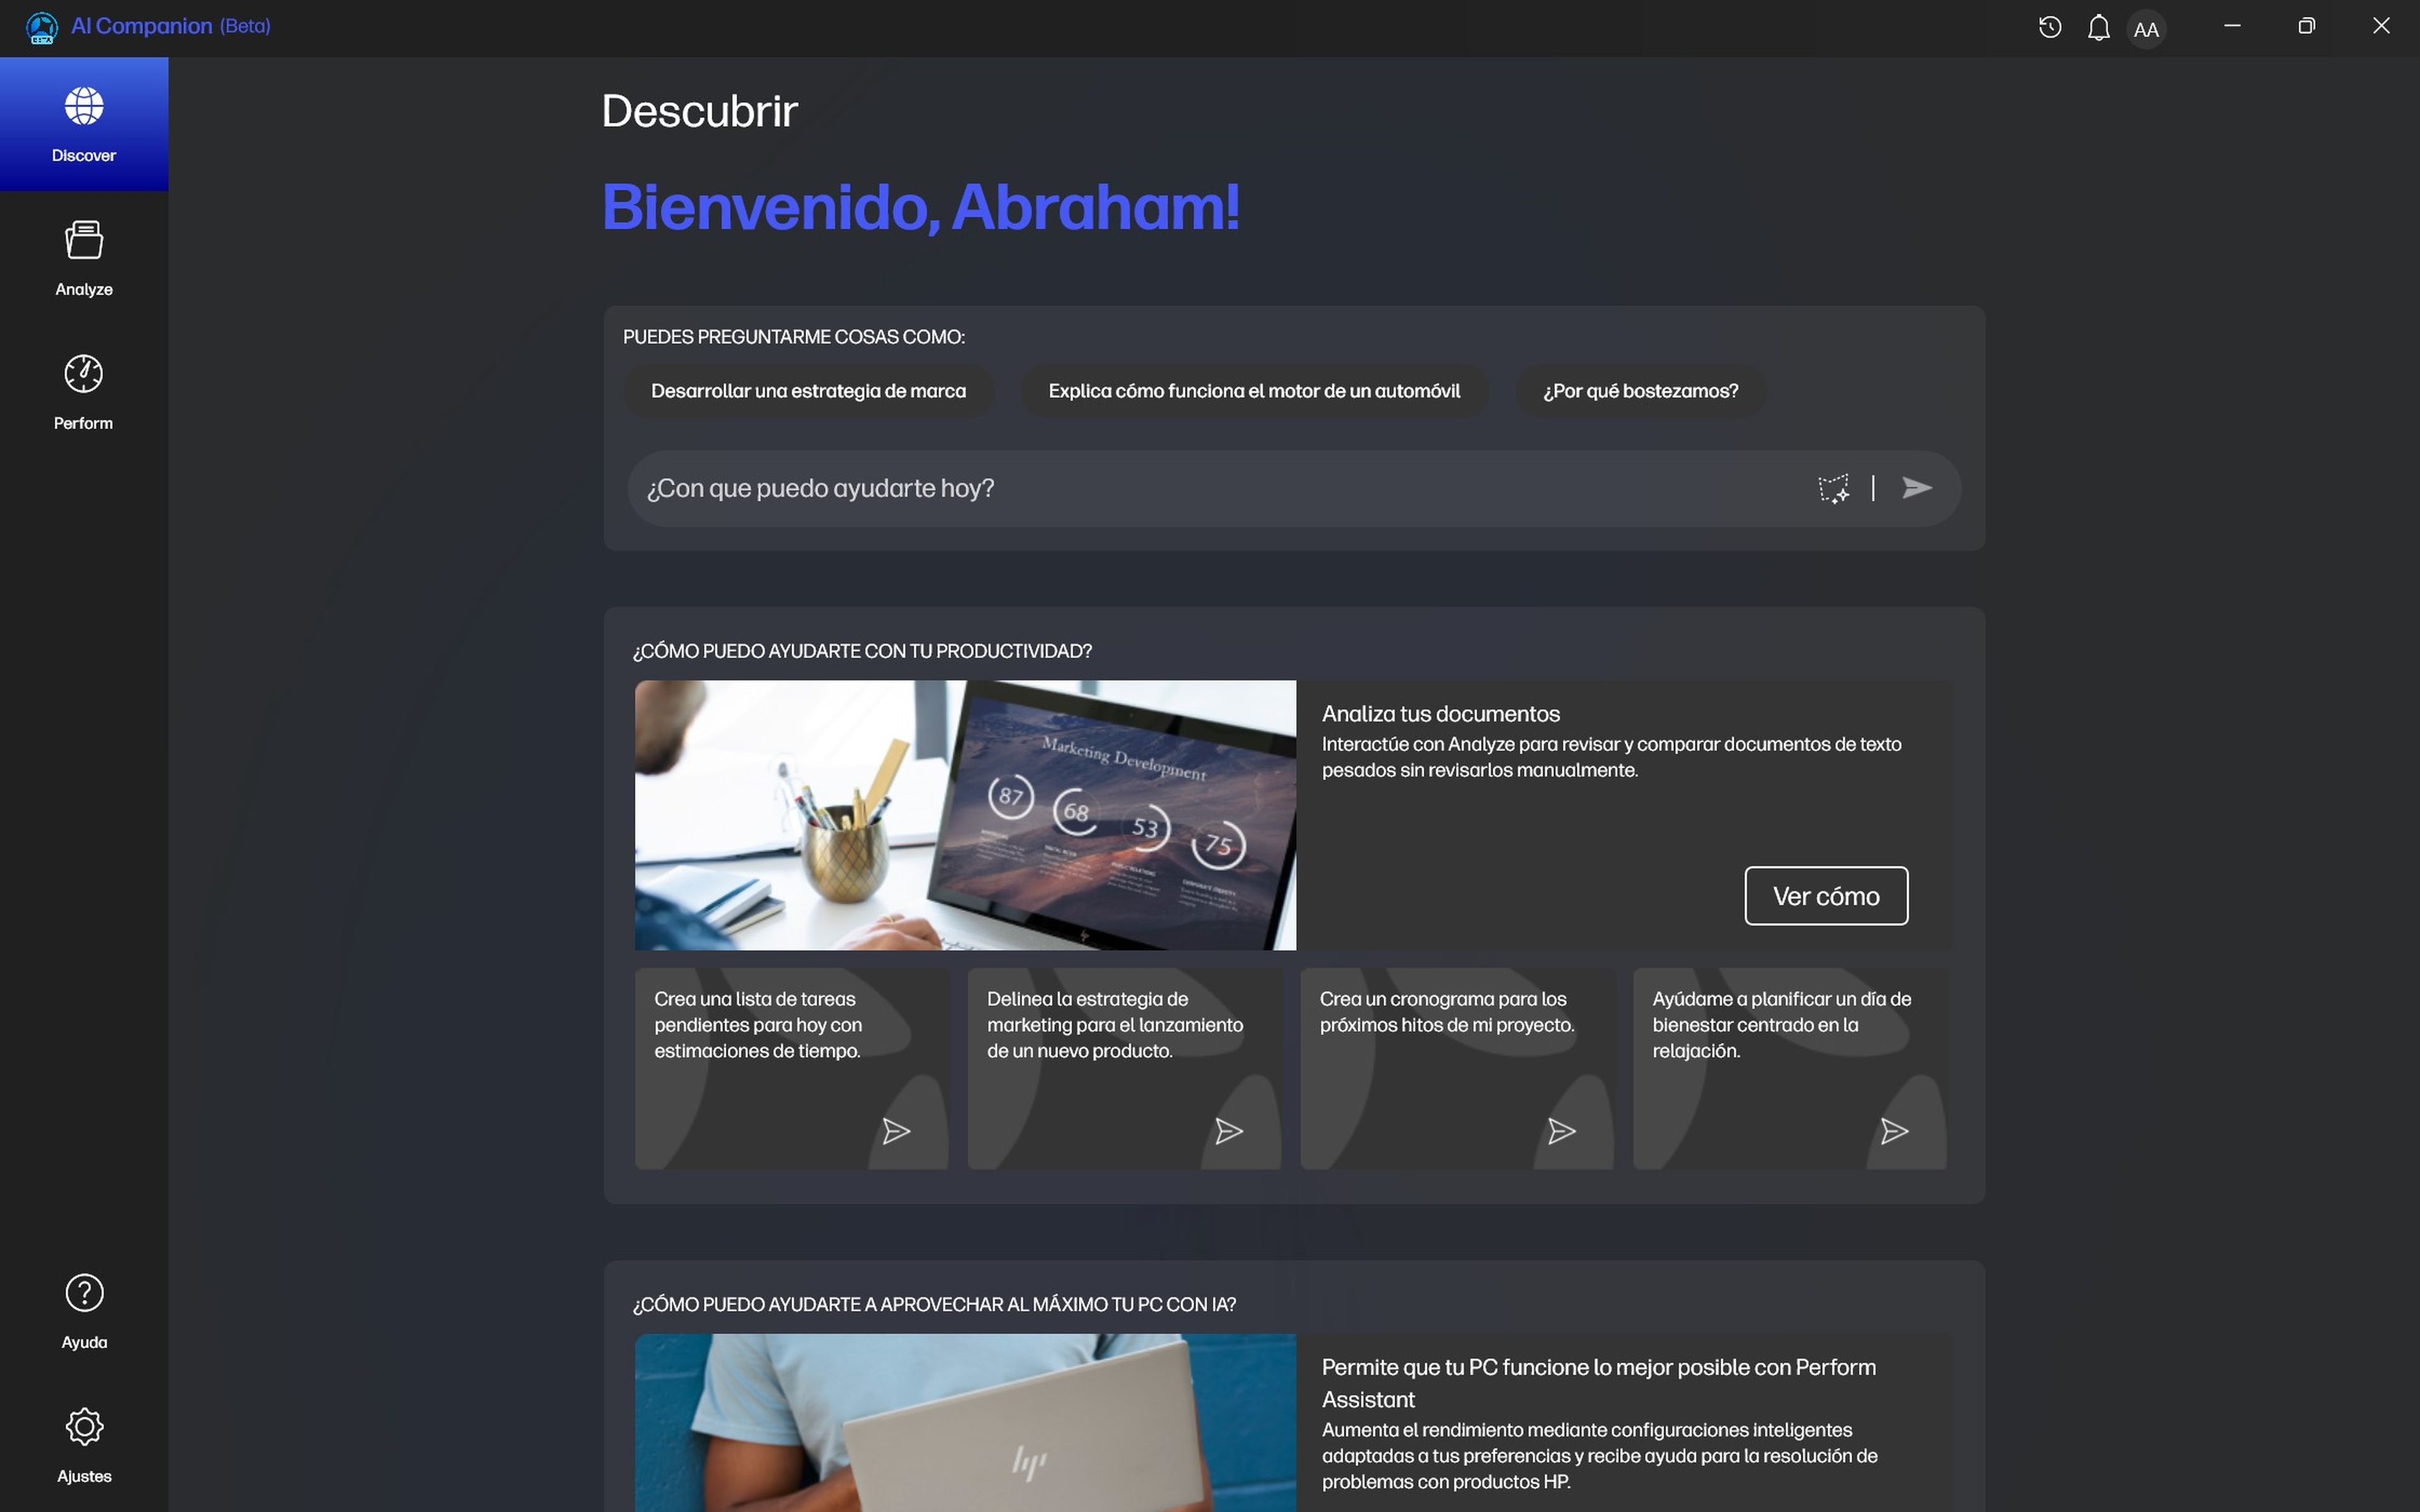Click 'Permite que tu PC funcione' heading
Screen dimensions: 2420x1512
pyautogui.click(x=1598, y=1383)
